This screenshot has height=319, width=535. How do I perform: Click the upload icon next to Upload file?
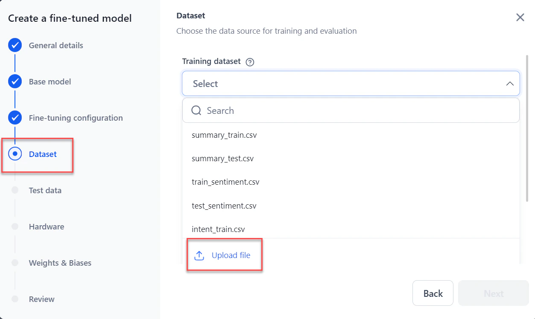point(199,255)
